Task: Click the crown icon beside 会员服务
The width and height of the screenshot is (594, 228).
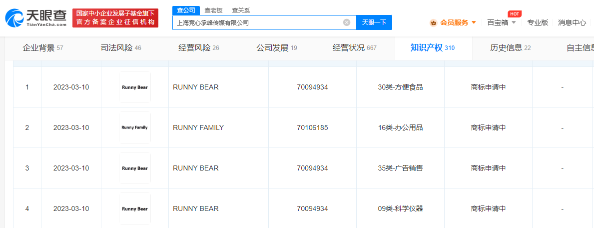Action: pyautogui.click(x=433, y=22)
